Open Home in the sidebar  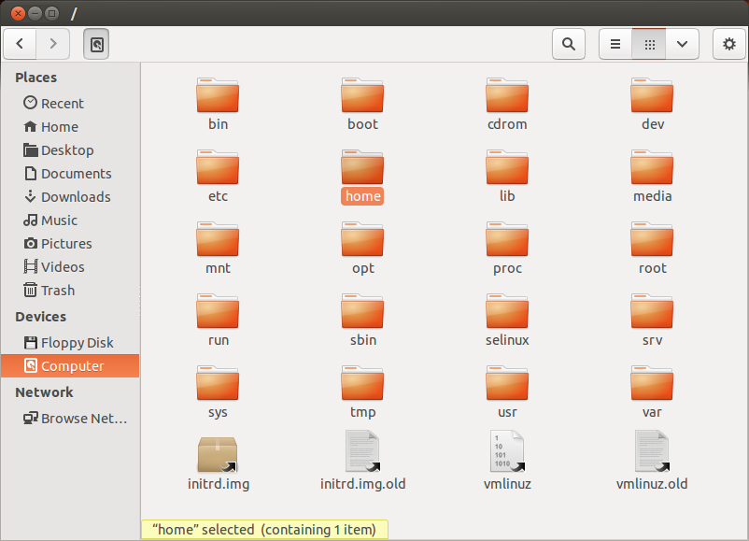tap(59, 127)
